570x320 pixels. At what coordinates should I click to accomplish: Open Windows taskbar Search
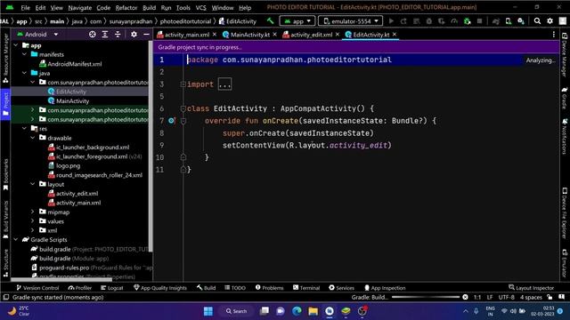click(236, 311)
